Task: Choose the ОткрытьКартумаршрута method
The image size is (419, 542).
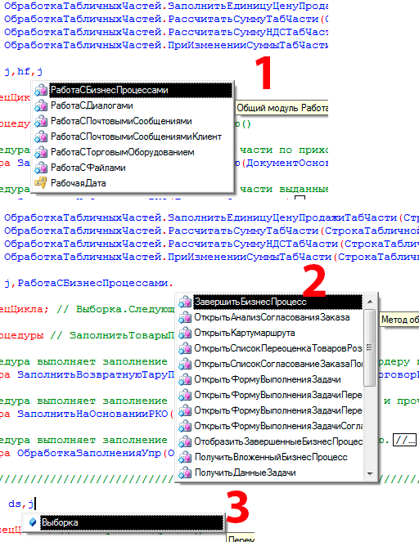Action: point(244,333)
